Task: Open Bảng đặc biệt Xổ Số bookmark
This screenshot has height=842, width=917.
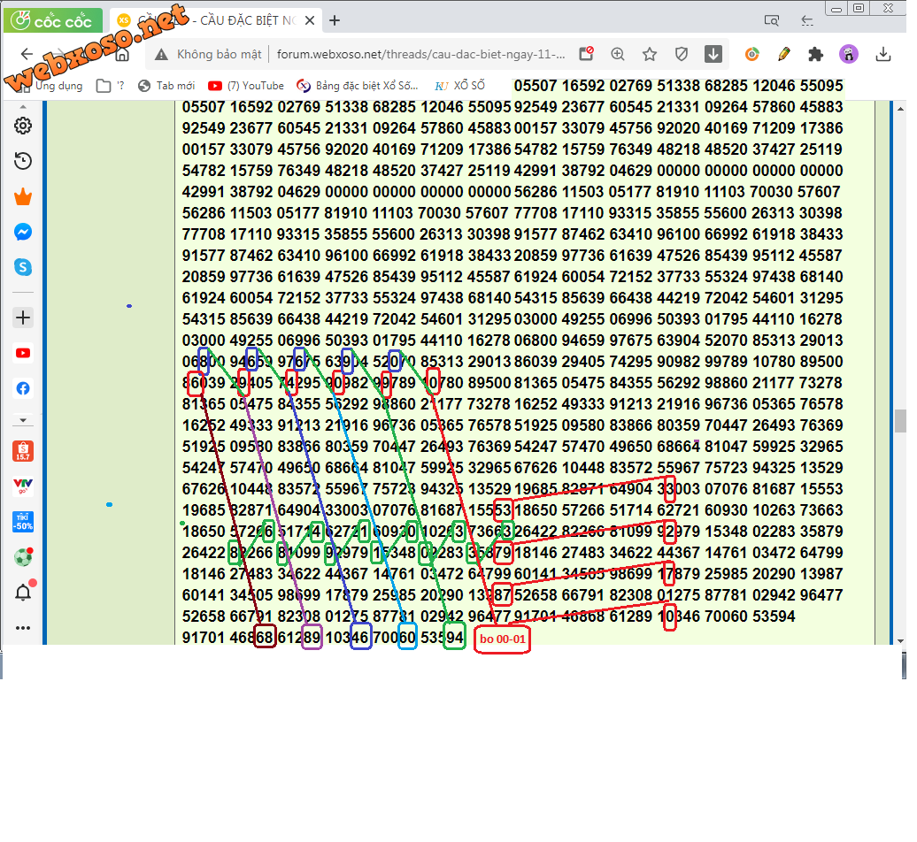Action: click(358, 86)
